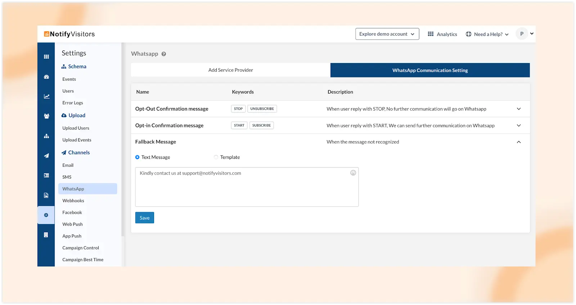The height and width of the screenshot is (305, 576).
Task: Save the fallback message
Action: tap(145, 218)
